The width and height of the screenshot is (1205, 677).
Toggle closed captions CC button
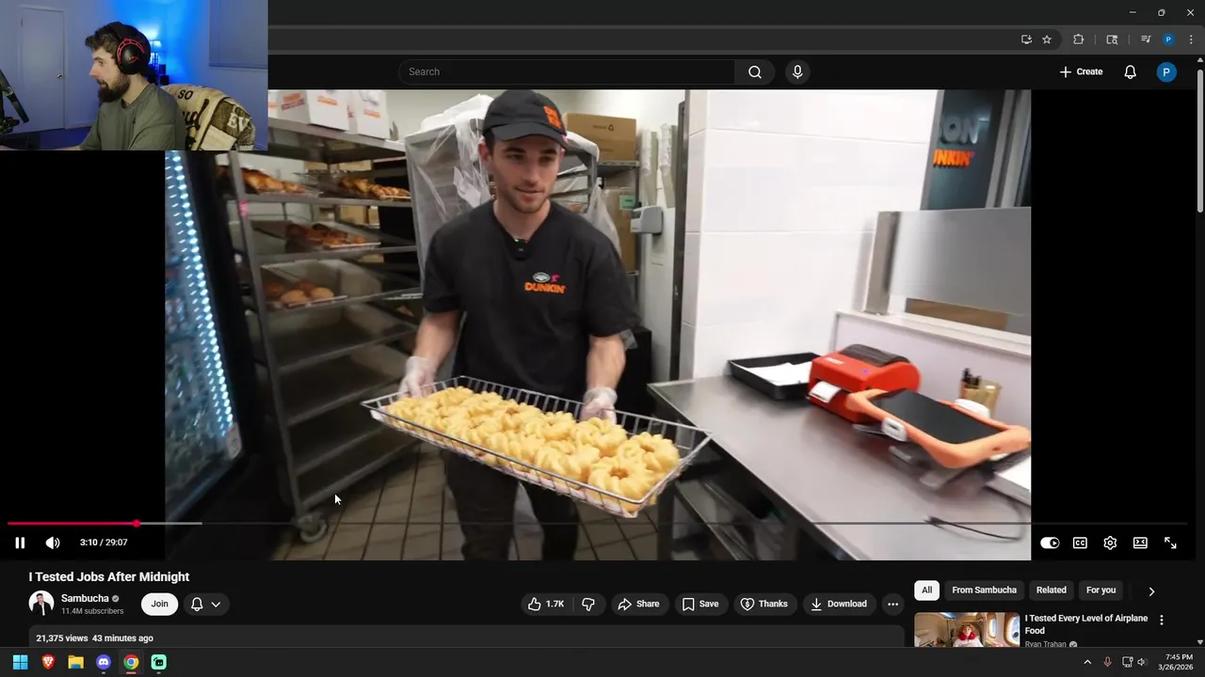click(x=1080, y=543)
